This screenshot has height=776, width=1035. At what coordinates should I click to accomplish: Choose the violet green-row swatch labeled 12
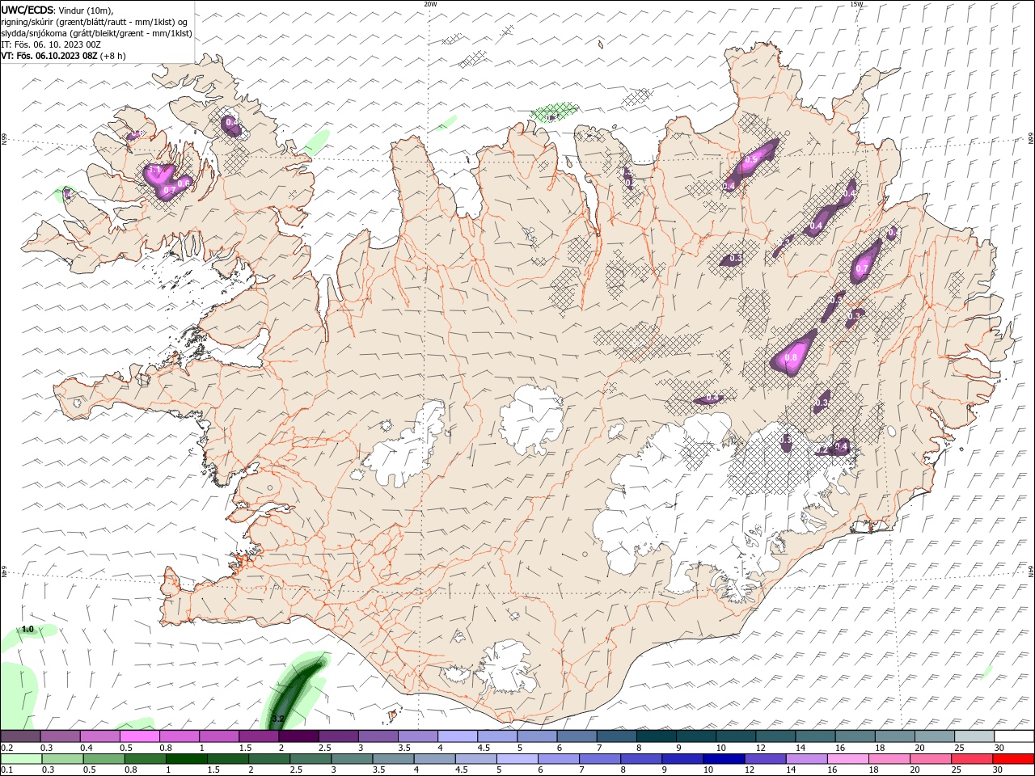(x=766, y=759)
